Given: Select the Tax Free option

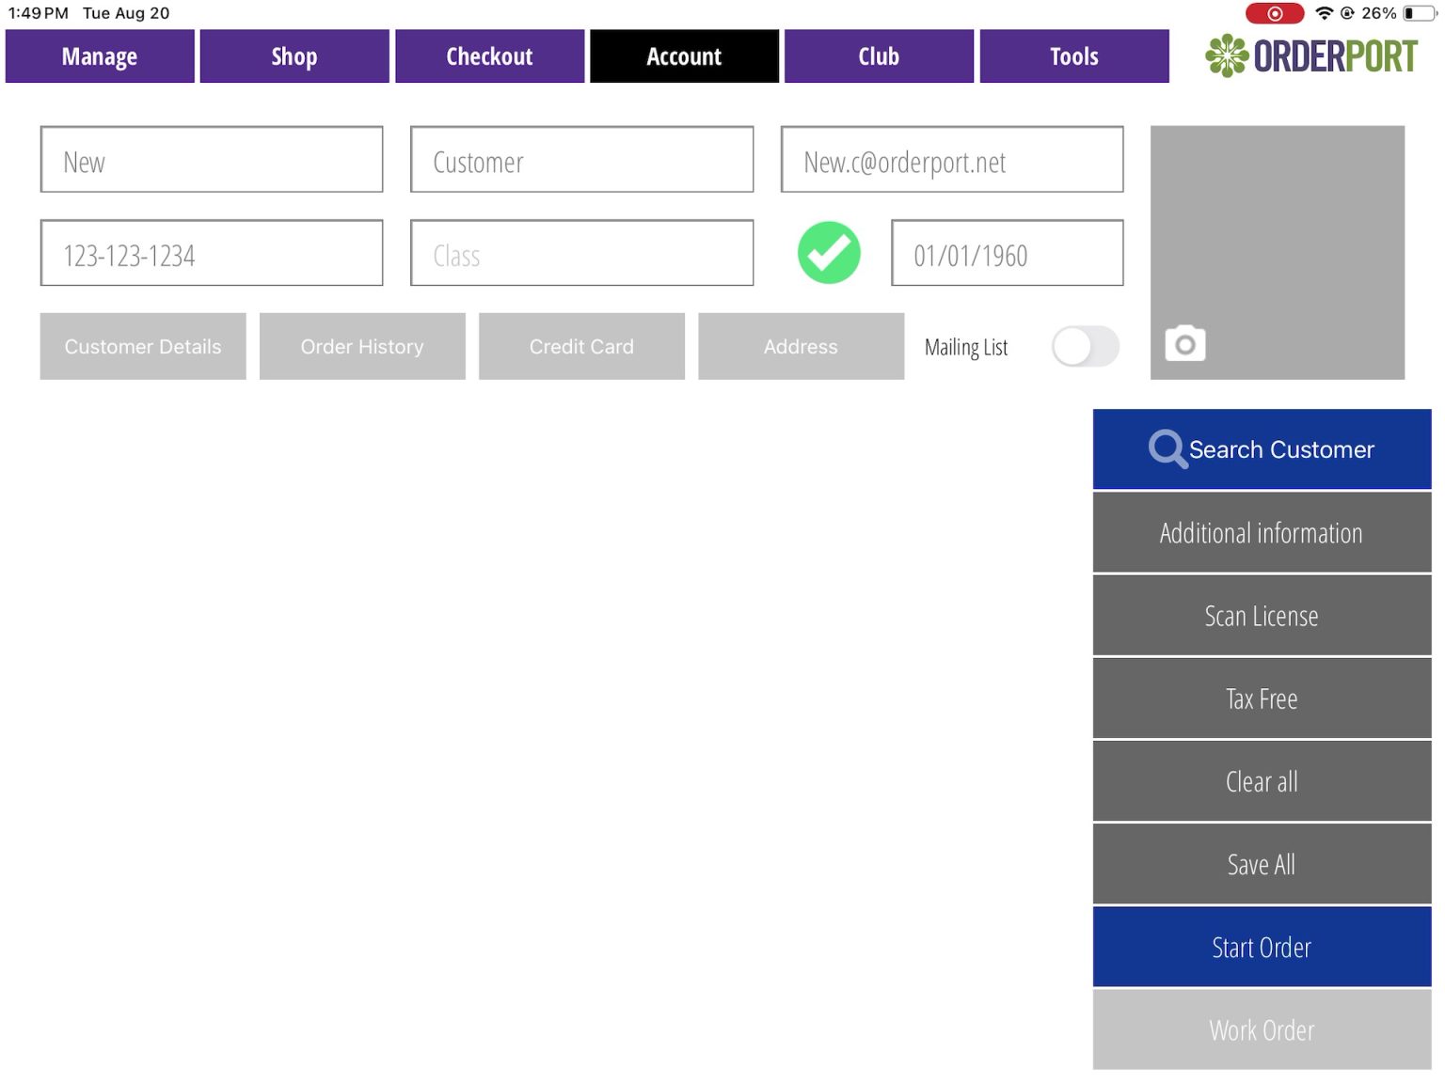Looking at the screenshot, I should [1261, 698].
